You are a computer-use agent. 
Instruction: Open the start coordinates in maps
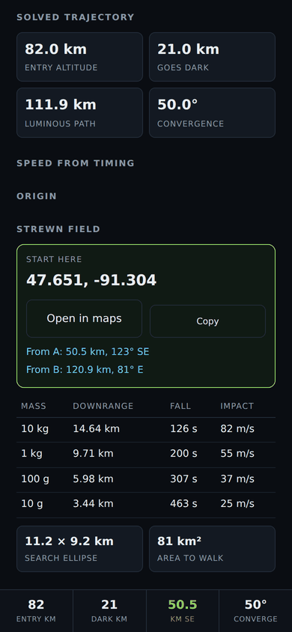(84, 318)
